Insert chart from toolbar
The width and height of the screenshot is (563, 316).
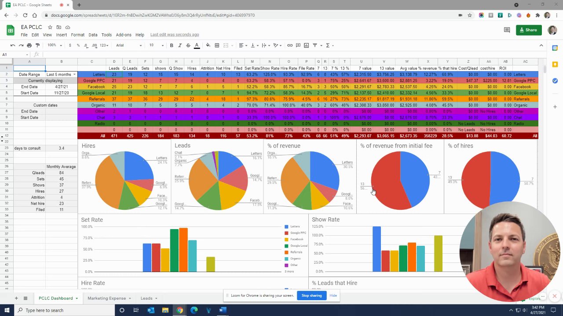coord(307,45)
